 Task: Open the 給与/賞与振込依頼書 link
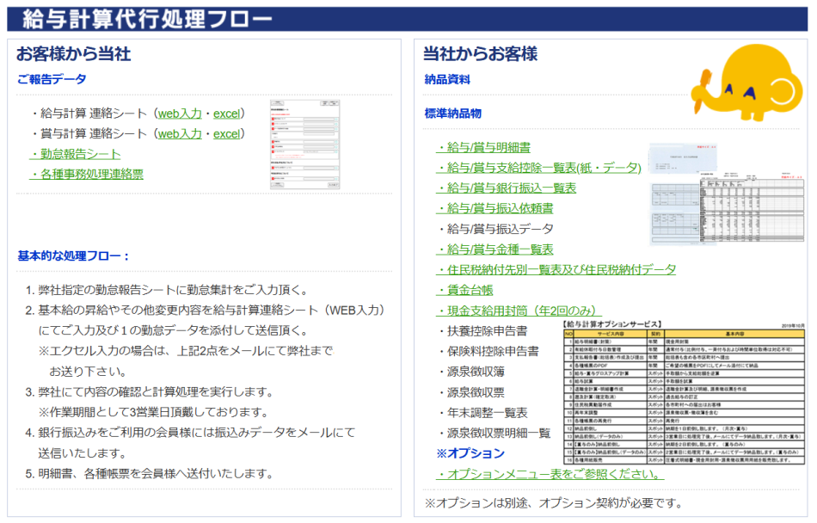pos(494,208)
